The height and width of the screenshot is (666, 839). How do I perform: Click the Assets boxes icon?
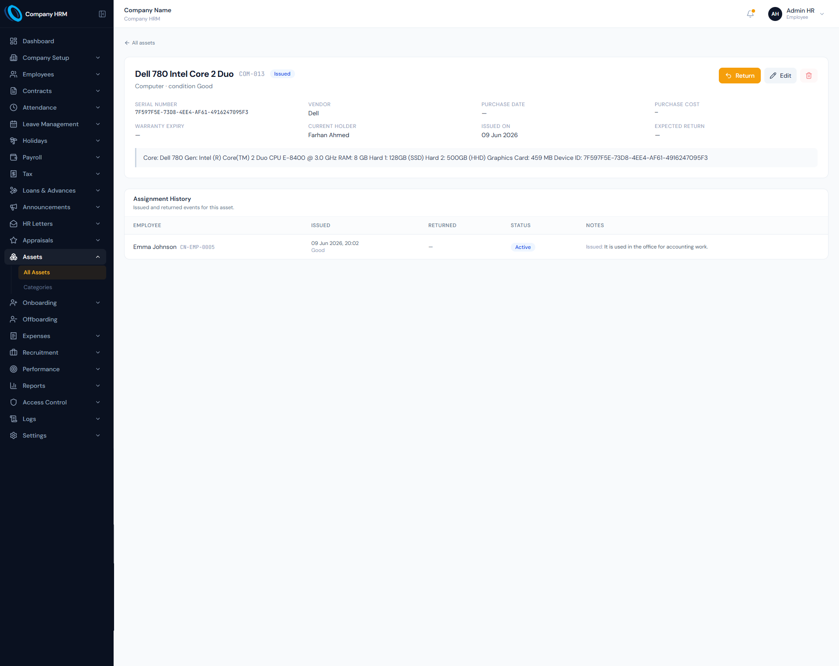(14, 257)
